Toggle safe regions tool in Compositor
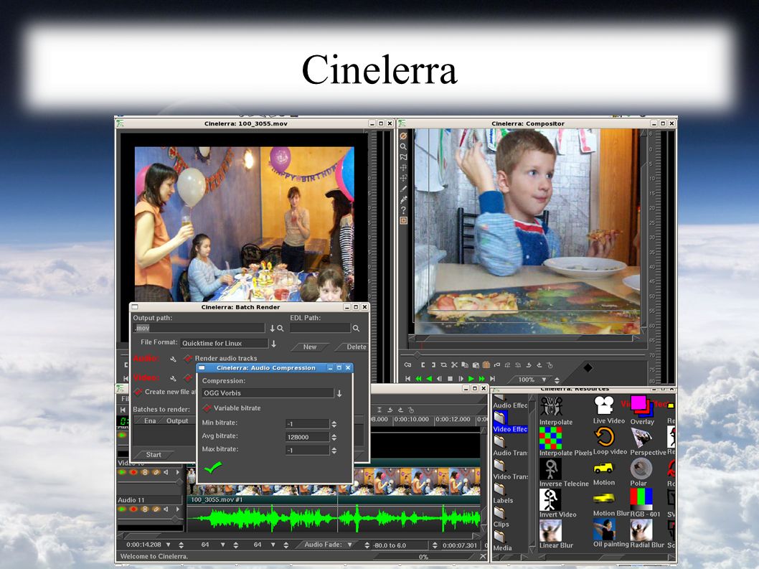 pos(403,221)
